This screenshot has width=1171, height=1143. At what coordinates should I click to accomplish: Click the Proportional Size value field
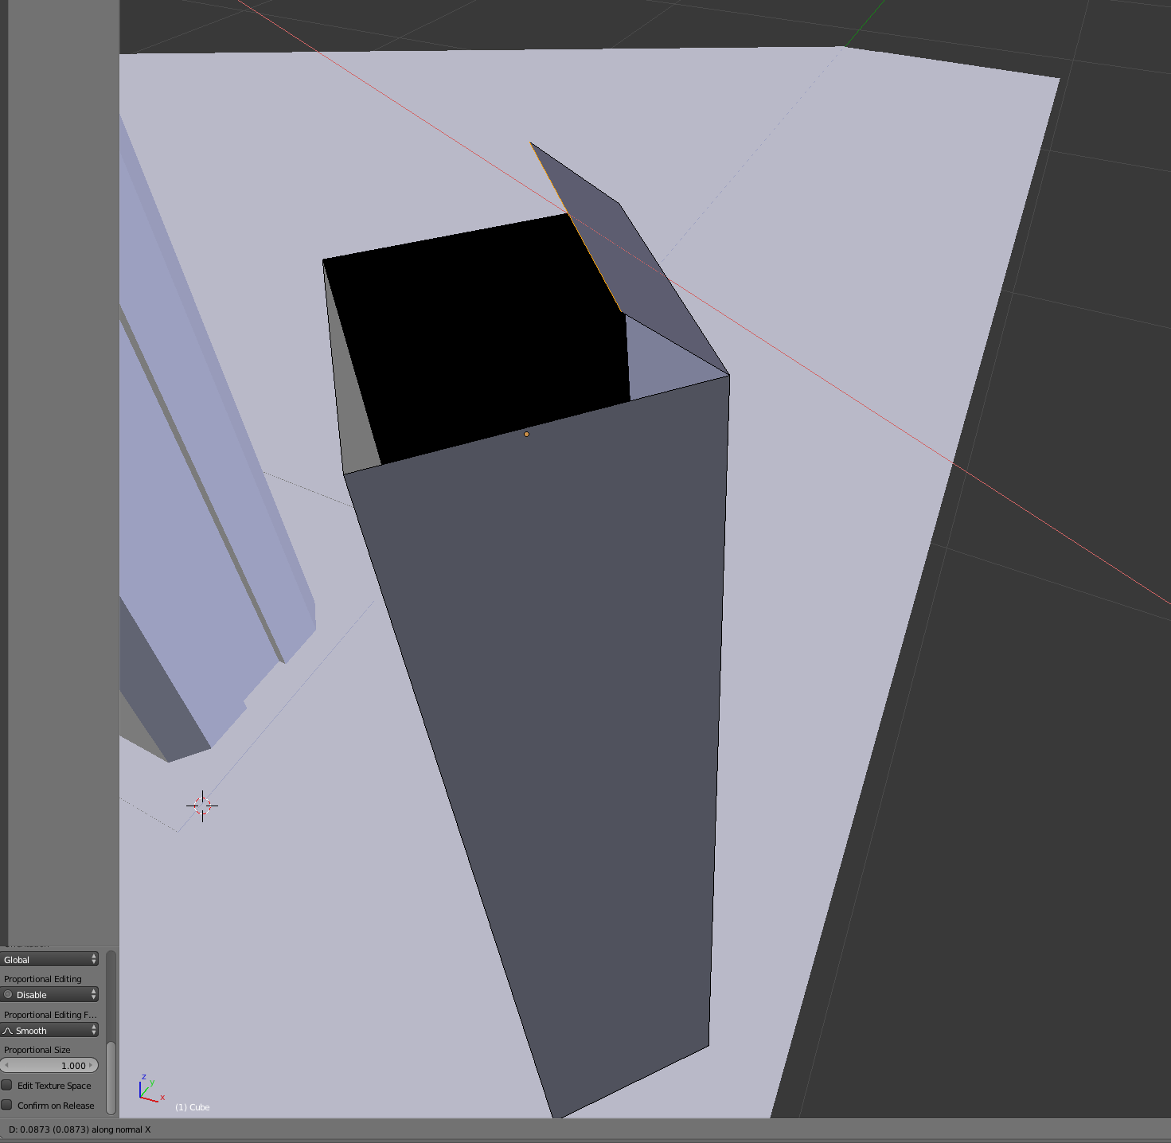click(x=49, y=1066)
